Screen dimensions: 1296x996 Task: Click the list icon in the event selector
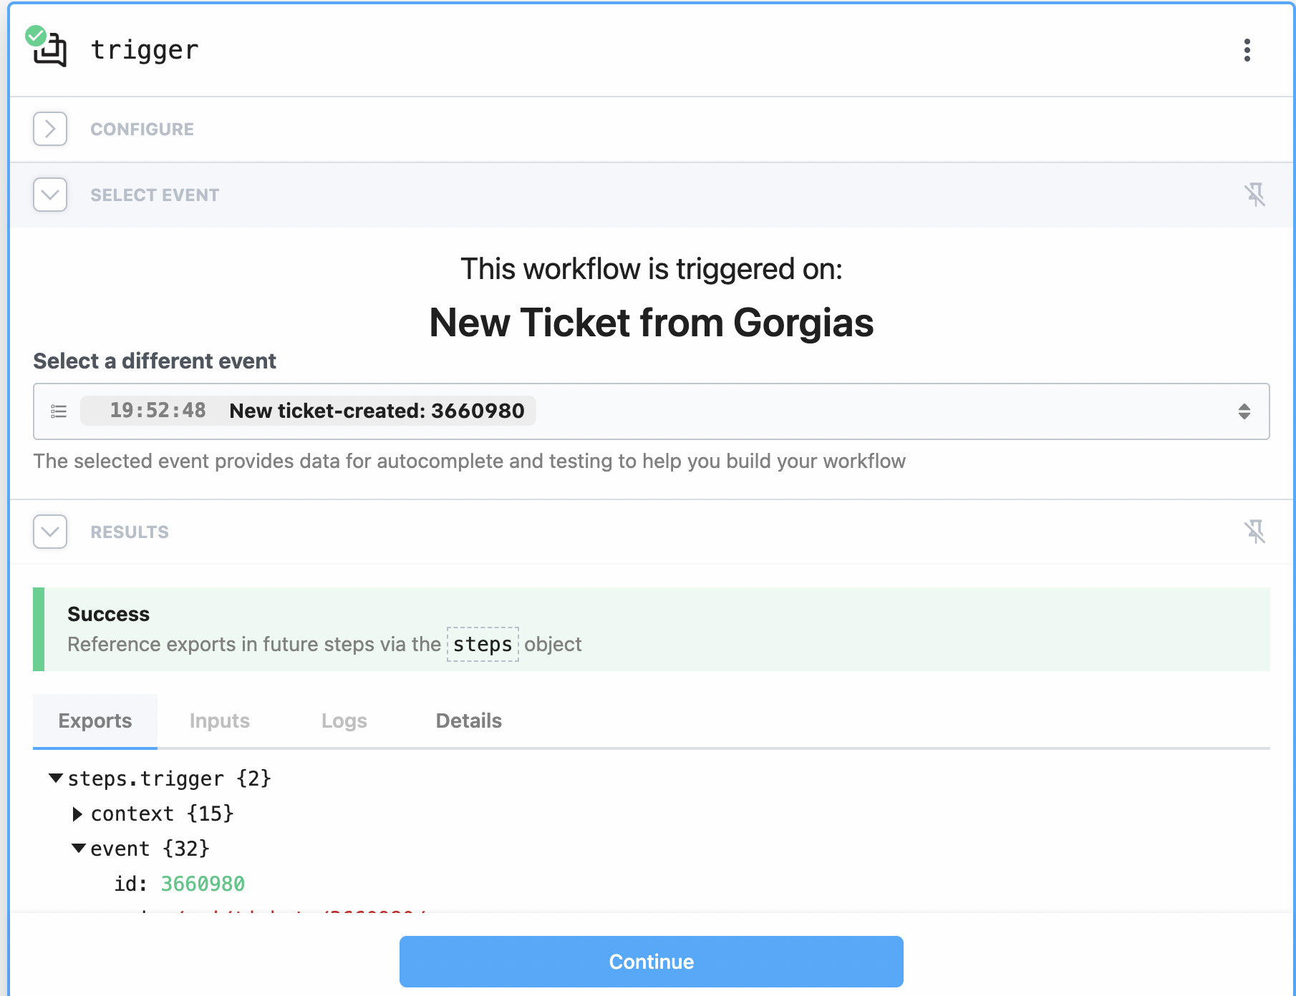tap(59, 411)
